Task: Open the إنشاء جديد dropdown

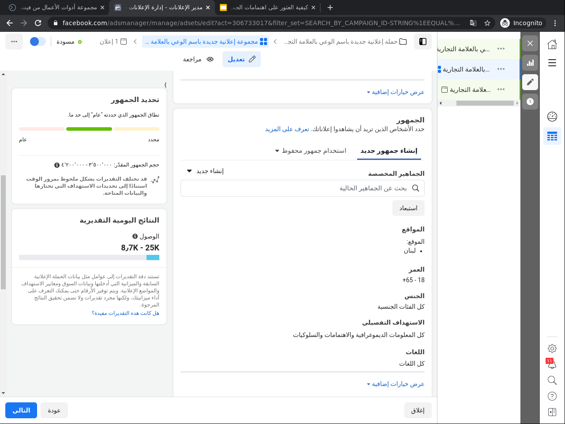Action: (x=205, y=171)
